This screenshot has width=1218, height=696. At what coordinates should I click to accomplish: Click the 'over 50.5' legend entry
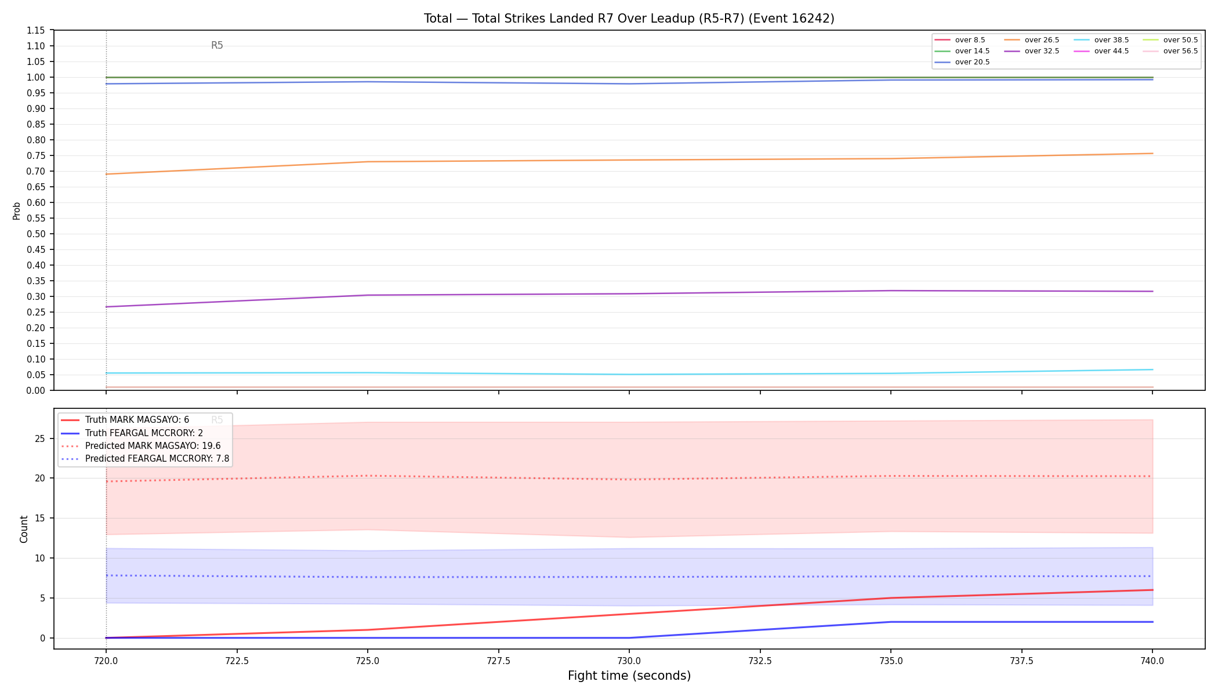(x=1170, y=40)
